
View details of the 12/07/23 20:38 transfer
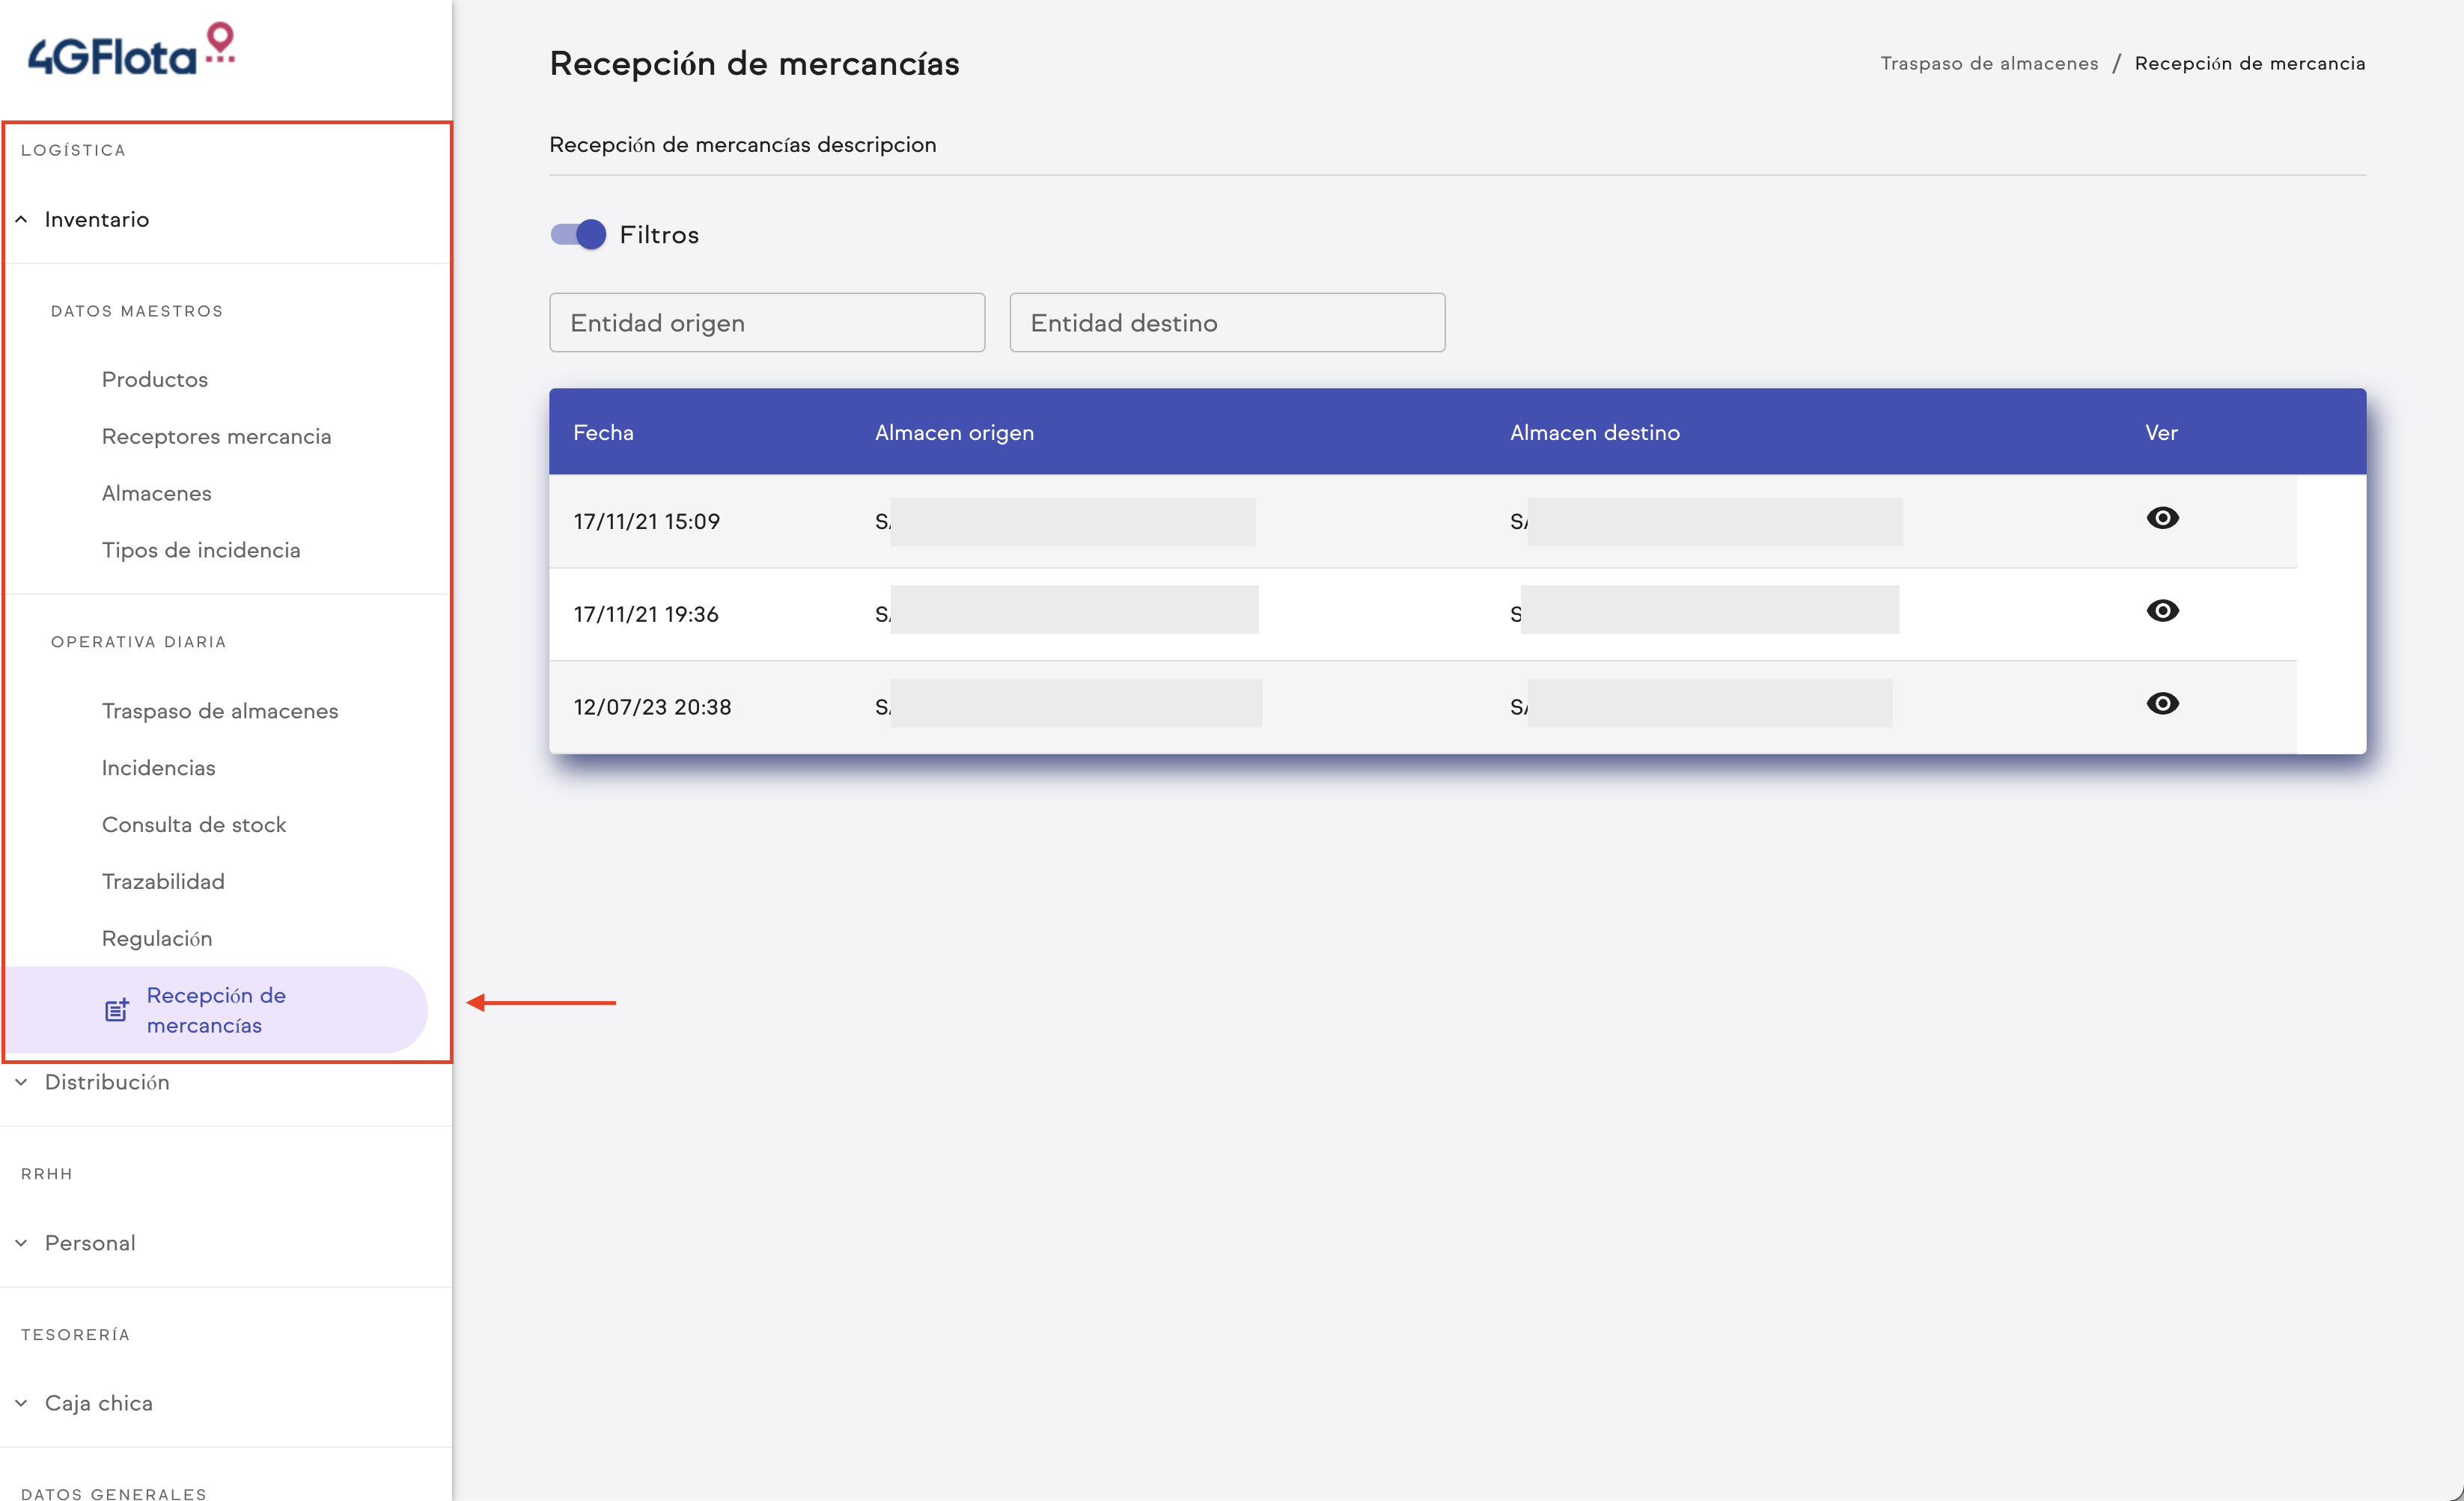(x=2162, y=704)
